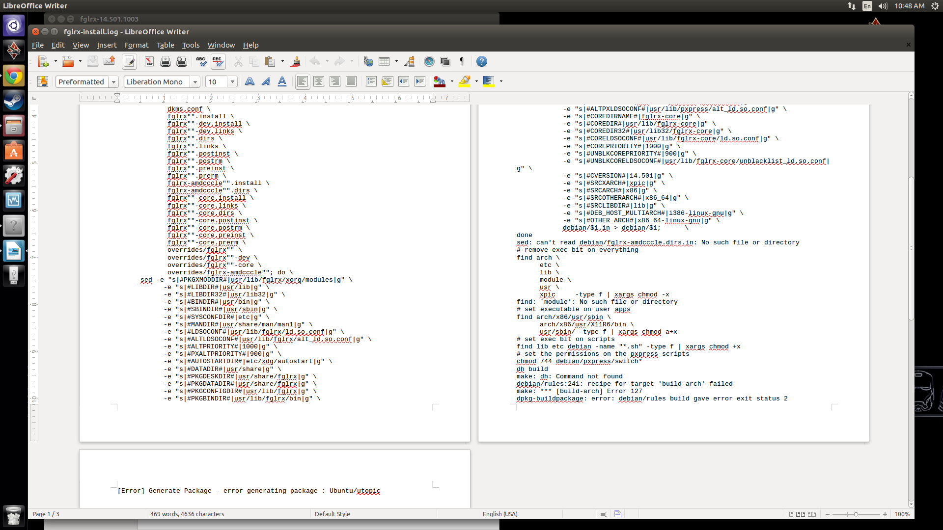The image size is (943, 530).
Task: Toggle AutoSpellcheck
Action: pos(218,62)
